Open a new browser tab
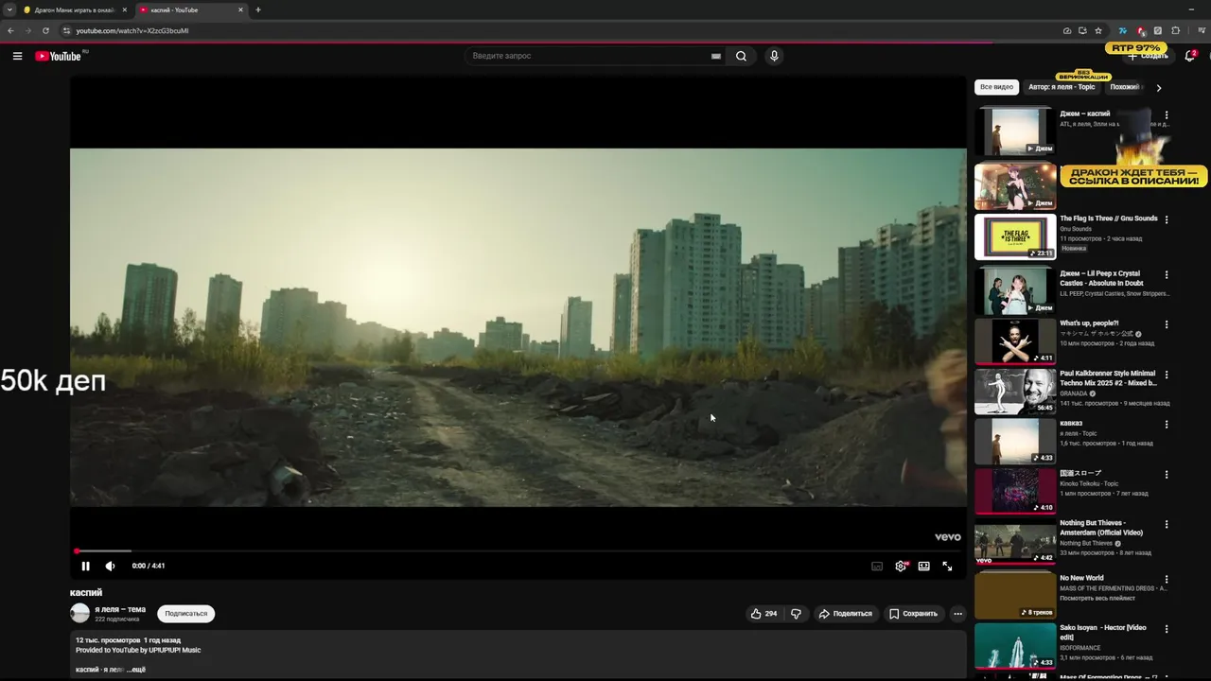 pos(258,9)
